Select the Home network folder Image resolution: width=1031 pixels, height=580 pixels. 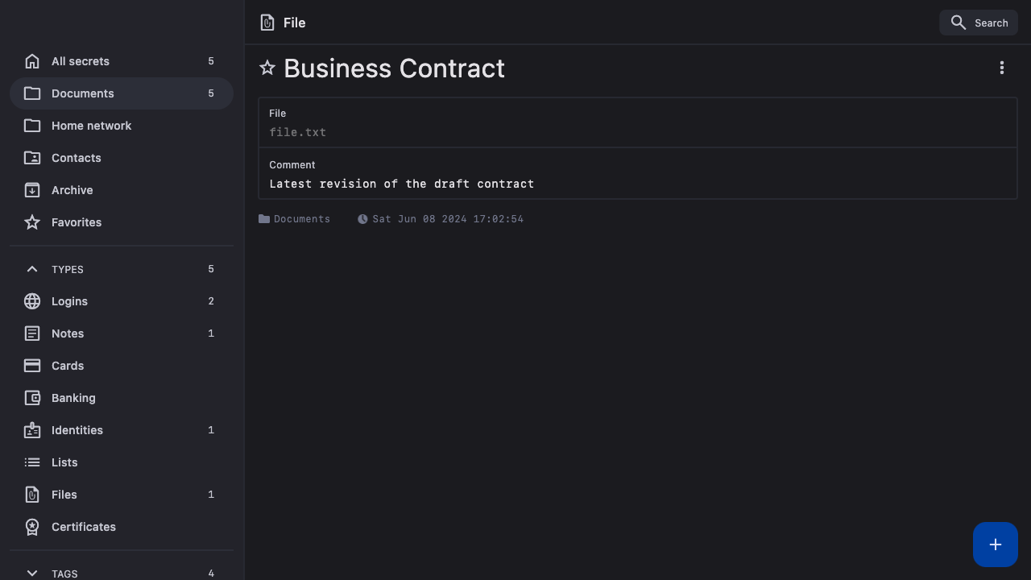coord(91,126)
